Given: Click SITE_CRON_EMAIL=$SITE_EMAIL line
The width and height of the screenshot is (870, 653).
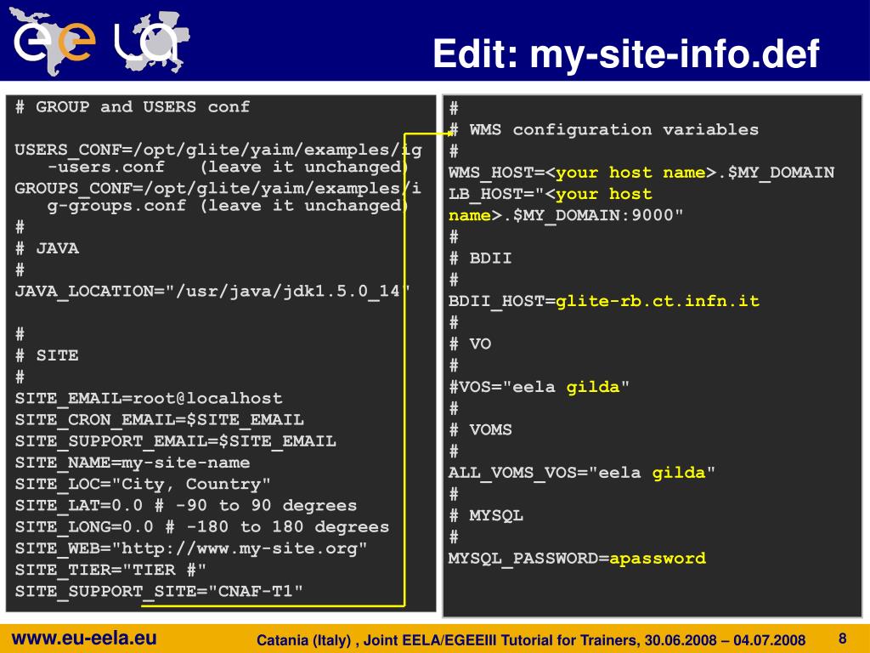Looking at the screenshot, I should click(159, 420).
